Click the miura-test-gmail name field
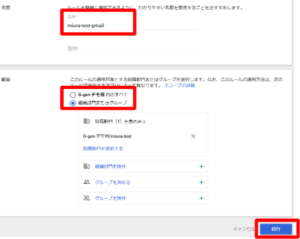 [133, 25]
